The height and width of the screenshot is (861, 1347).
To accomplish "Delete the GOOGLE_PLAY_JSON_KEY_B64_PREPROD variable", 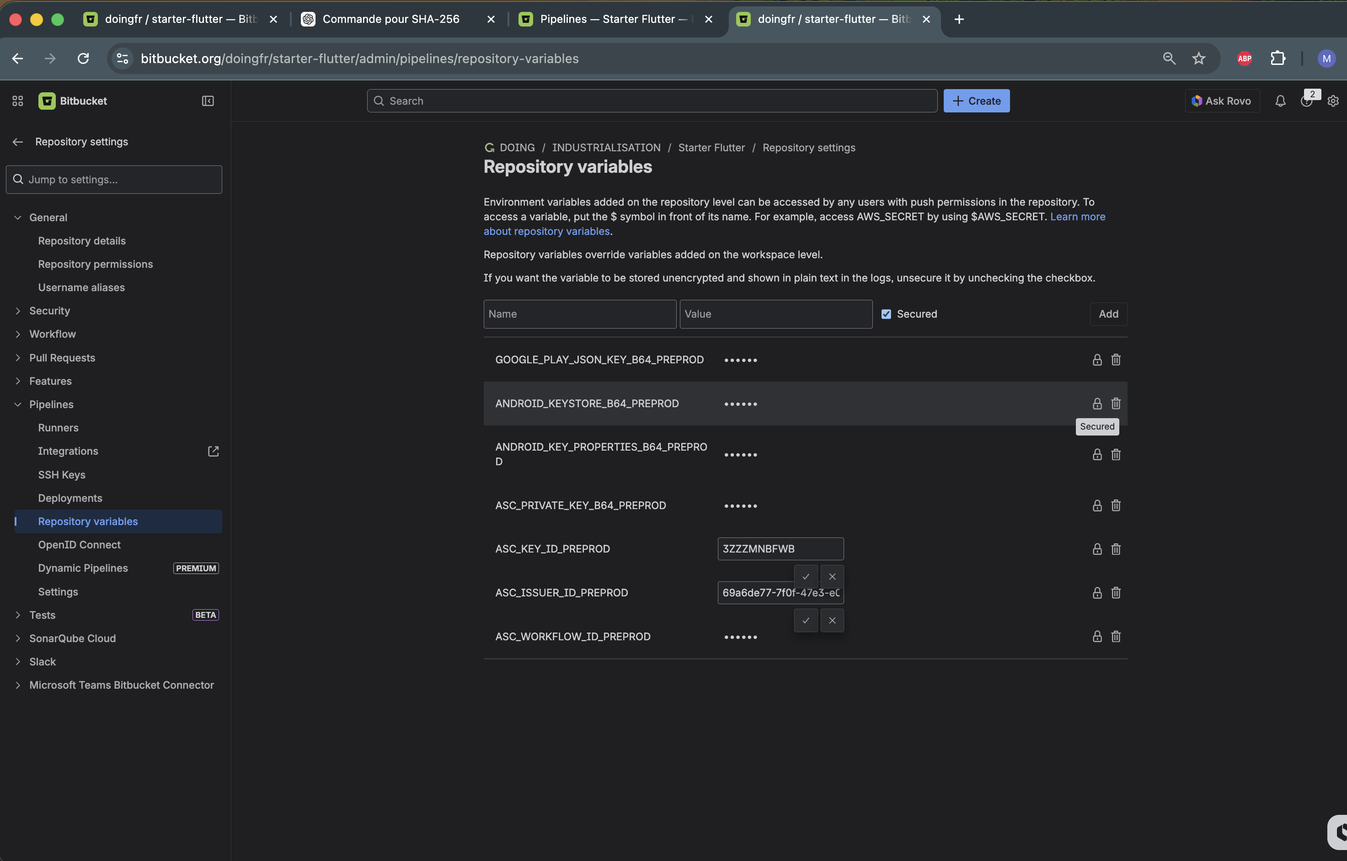I will (x=1116, y=360).
